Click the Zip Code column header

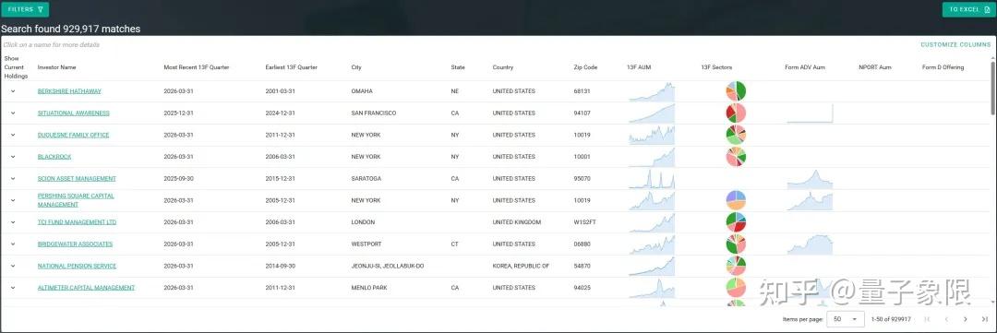pos(585,67)
